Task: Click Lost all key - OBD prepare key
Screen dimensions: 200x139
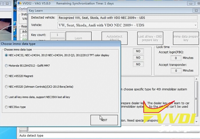Action: (x=150, y=38)
